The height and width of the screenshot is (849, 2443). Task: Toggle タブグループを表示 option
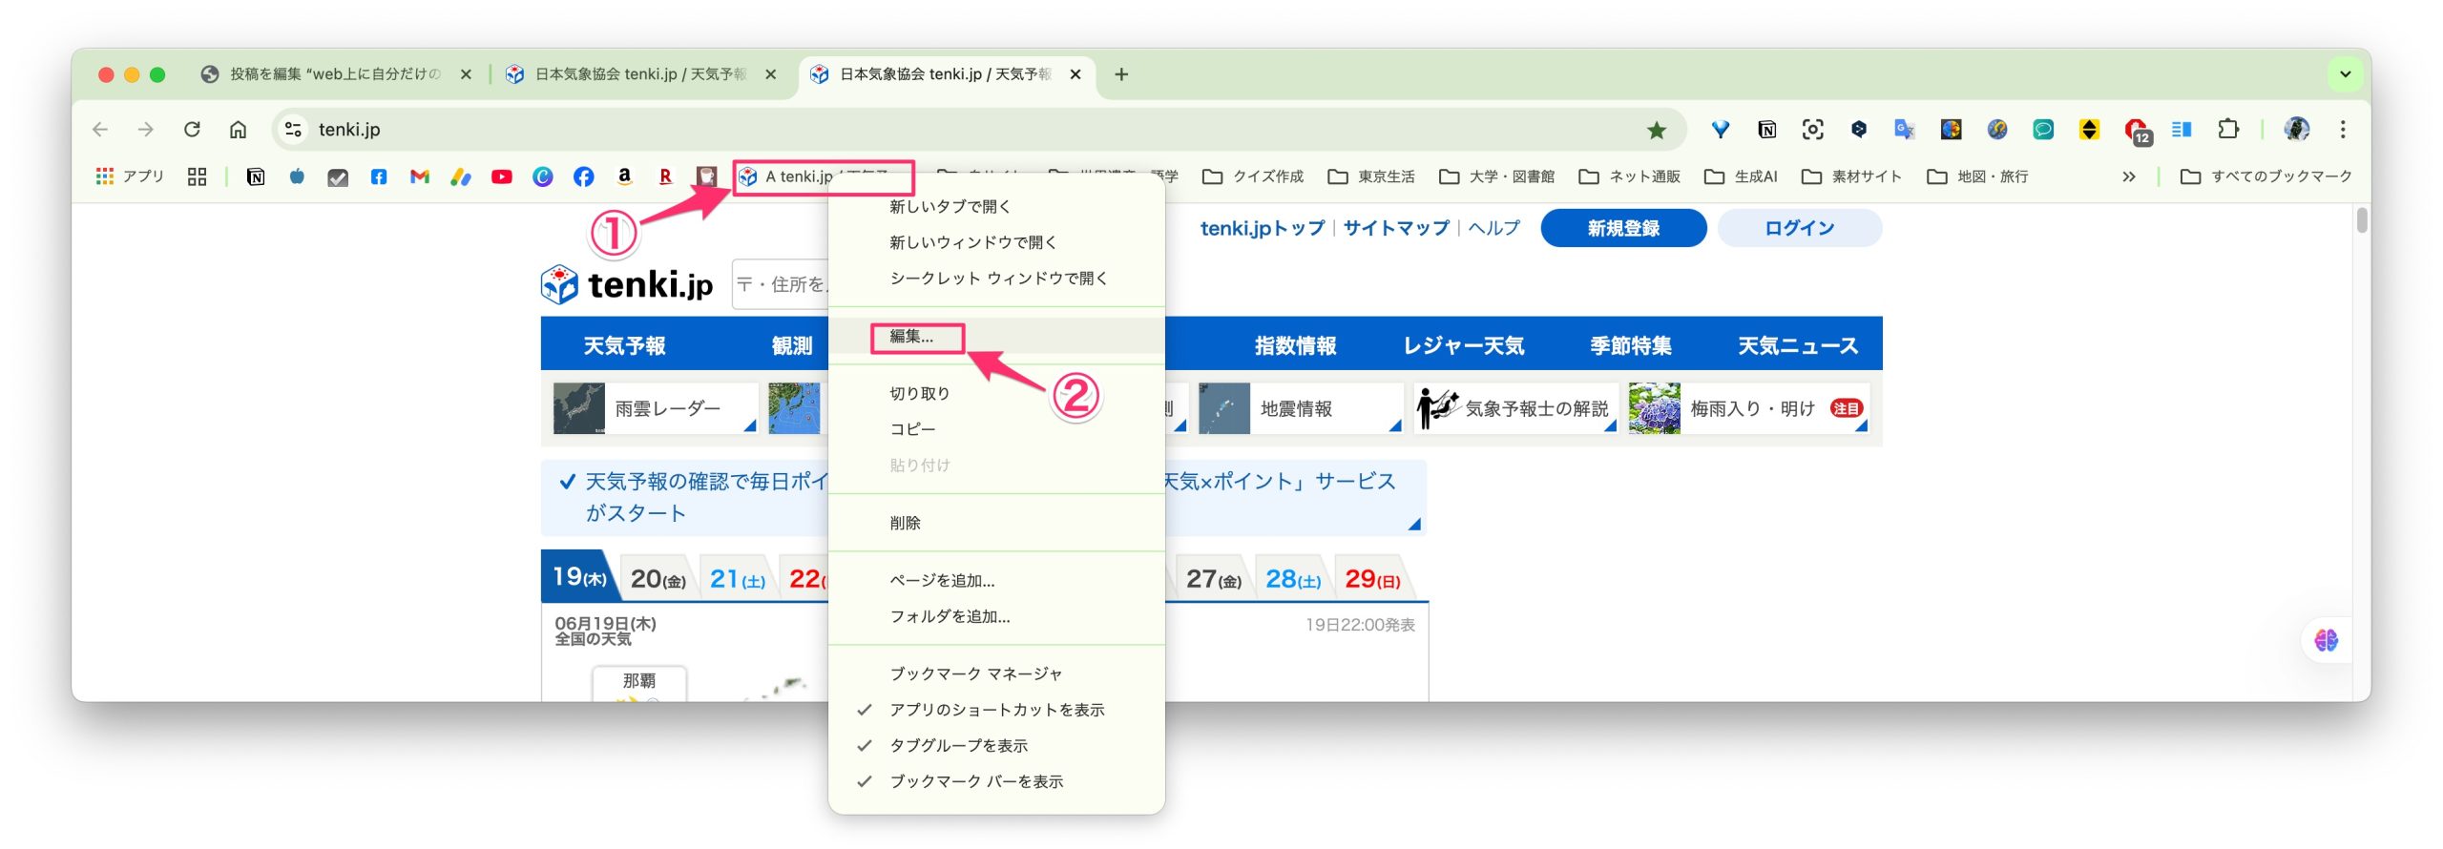click(x=996, y=745)
